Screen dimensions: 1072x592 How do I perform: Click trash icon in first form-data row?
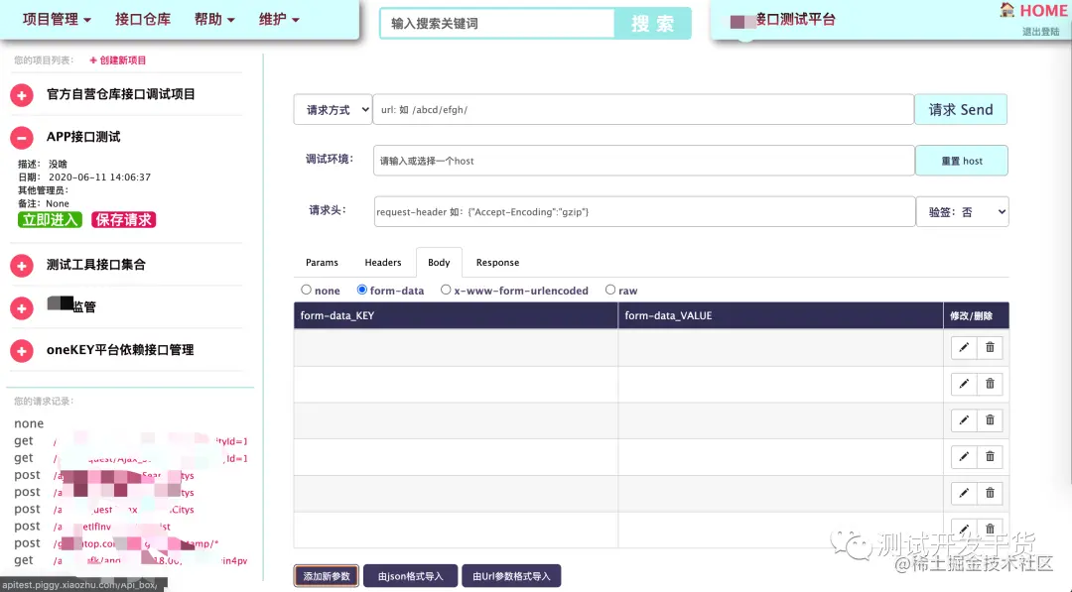[x=990, y=347]
